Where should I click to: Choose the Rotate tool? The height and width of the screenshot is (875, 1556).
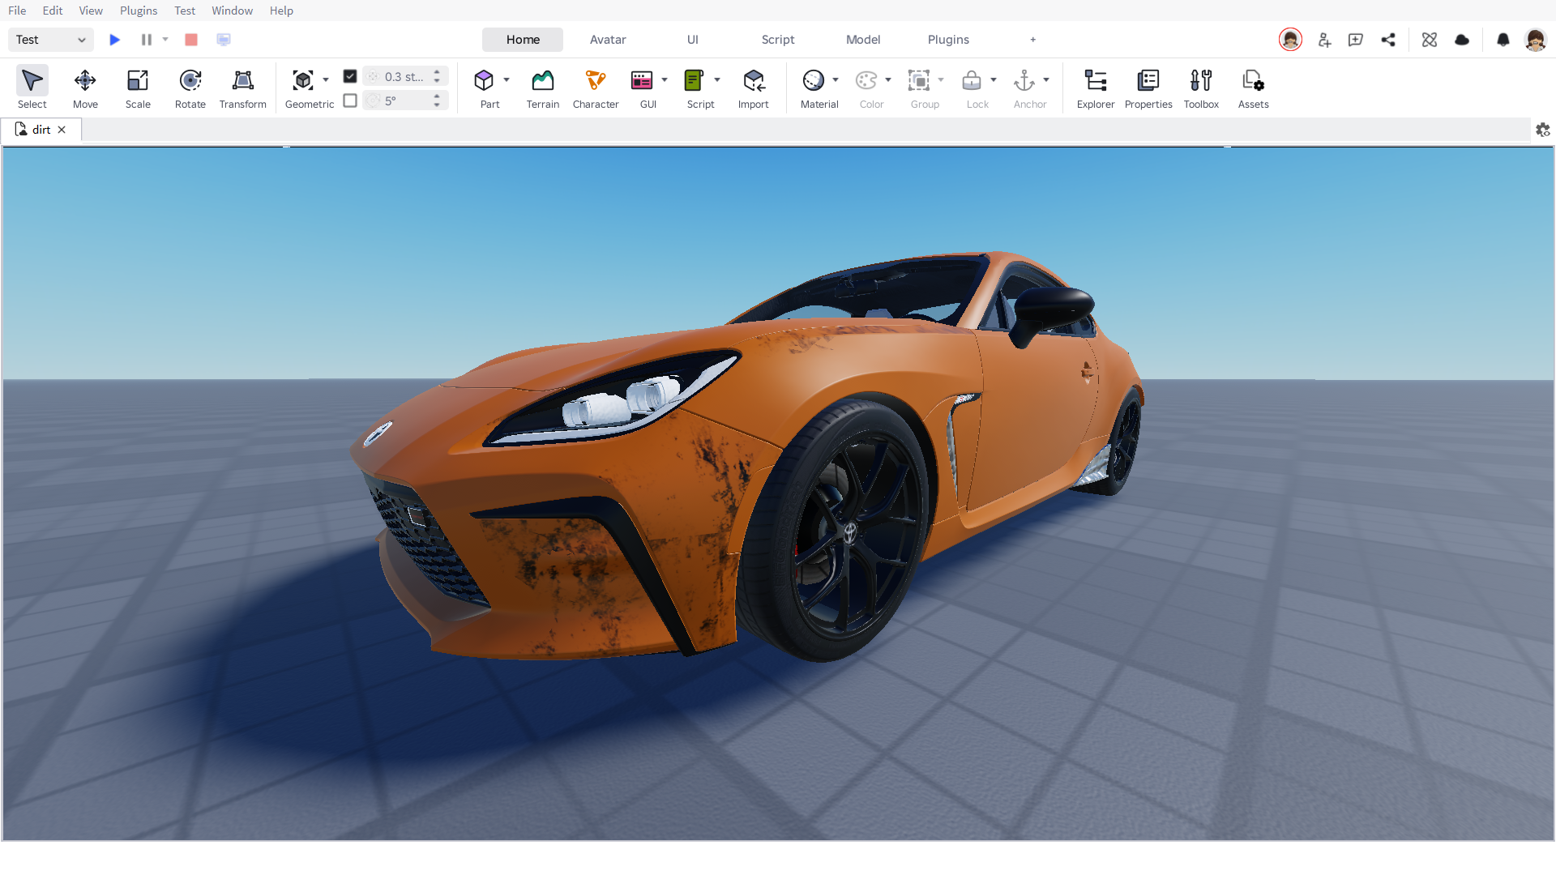(190, 87)
